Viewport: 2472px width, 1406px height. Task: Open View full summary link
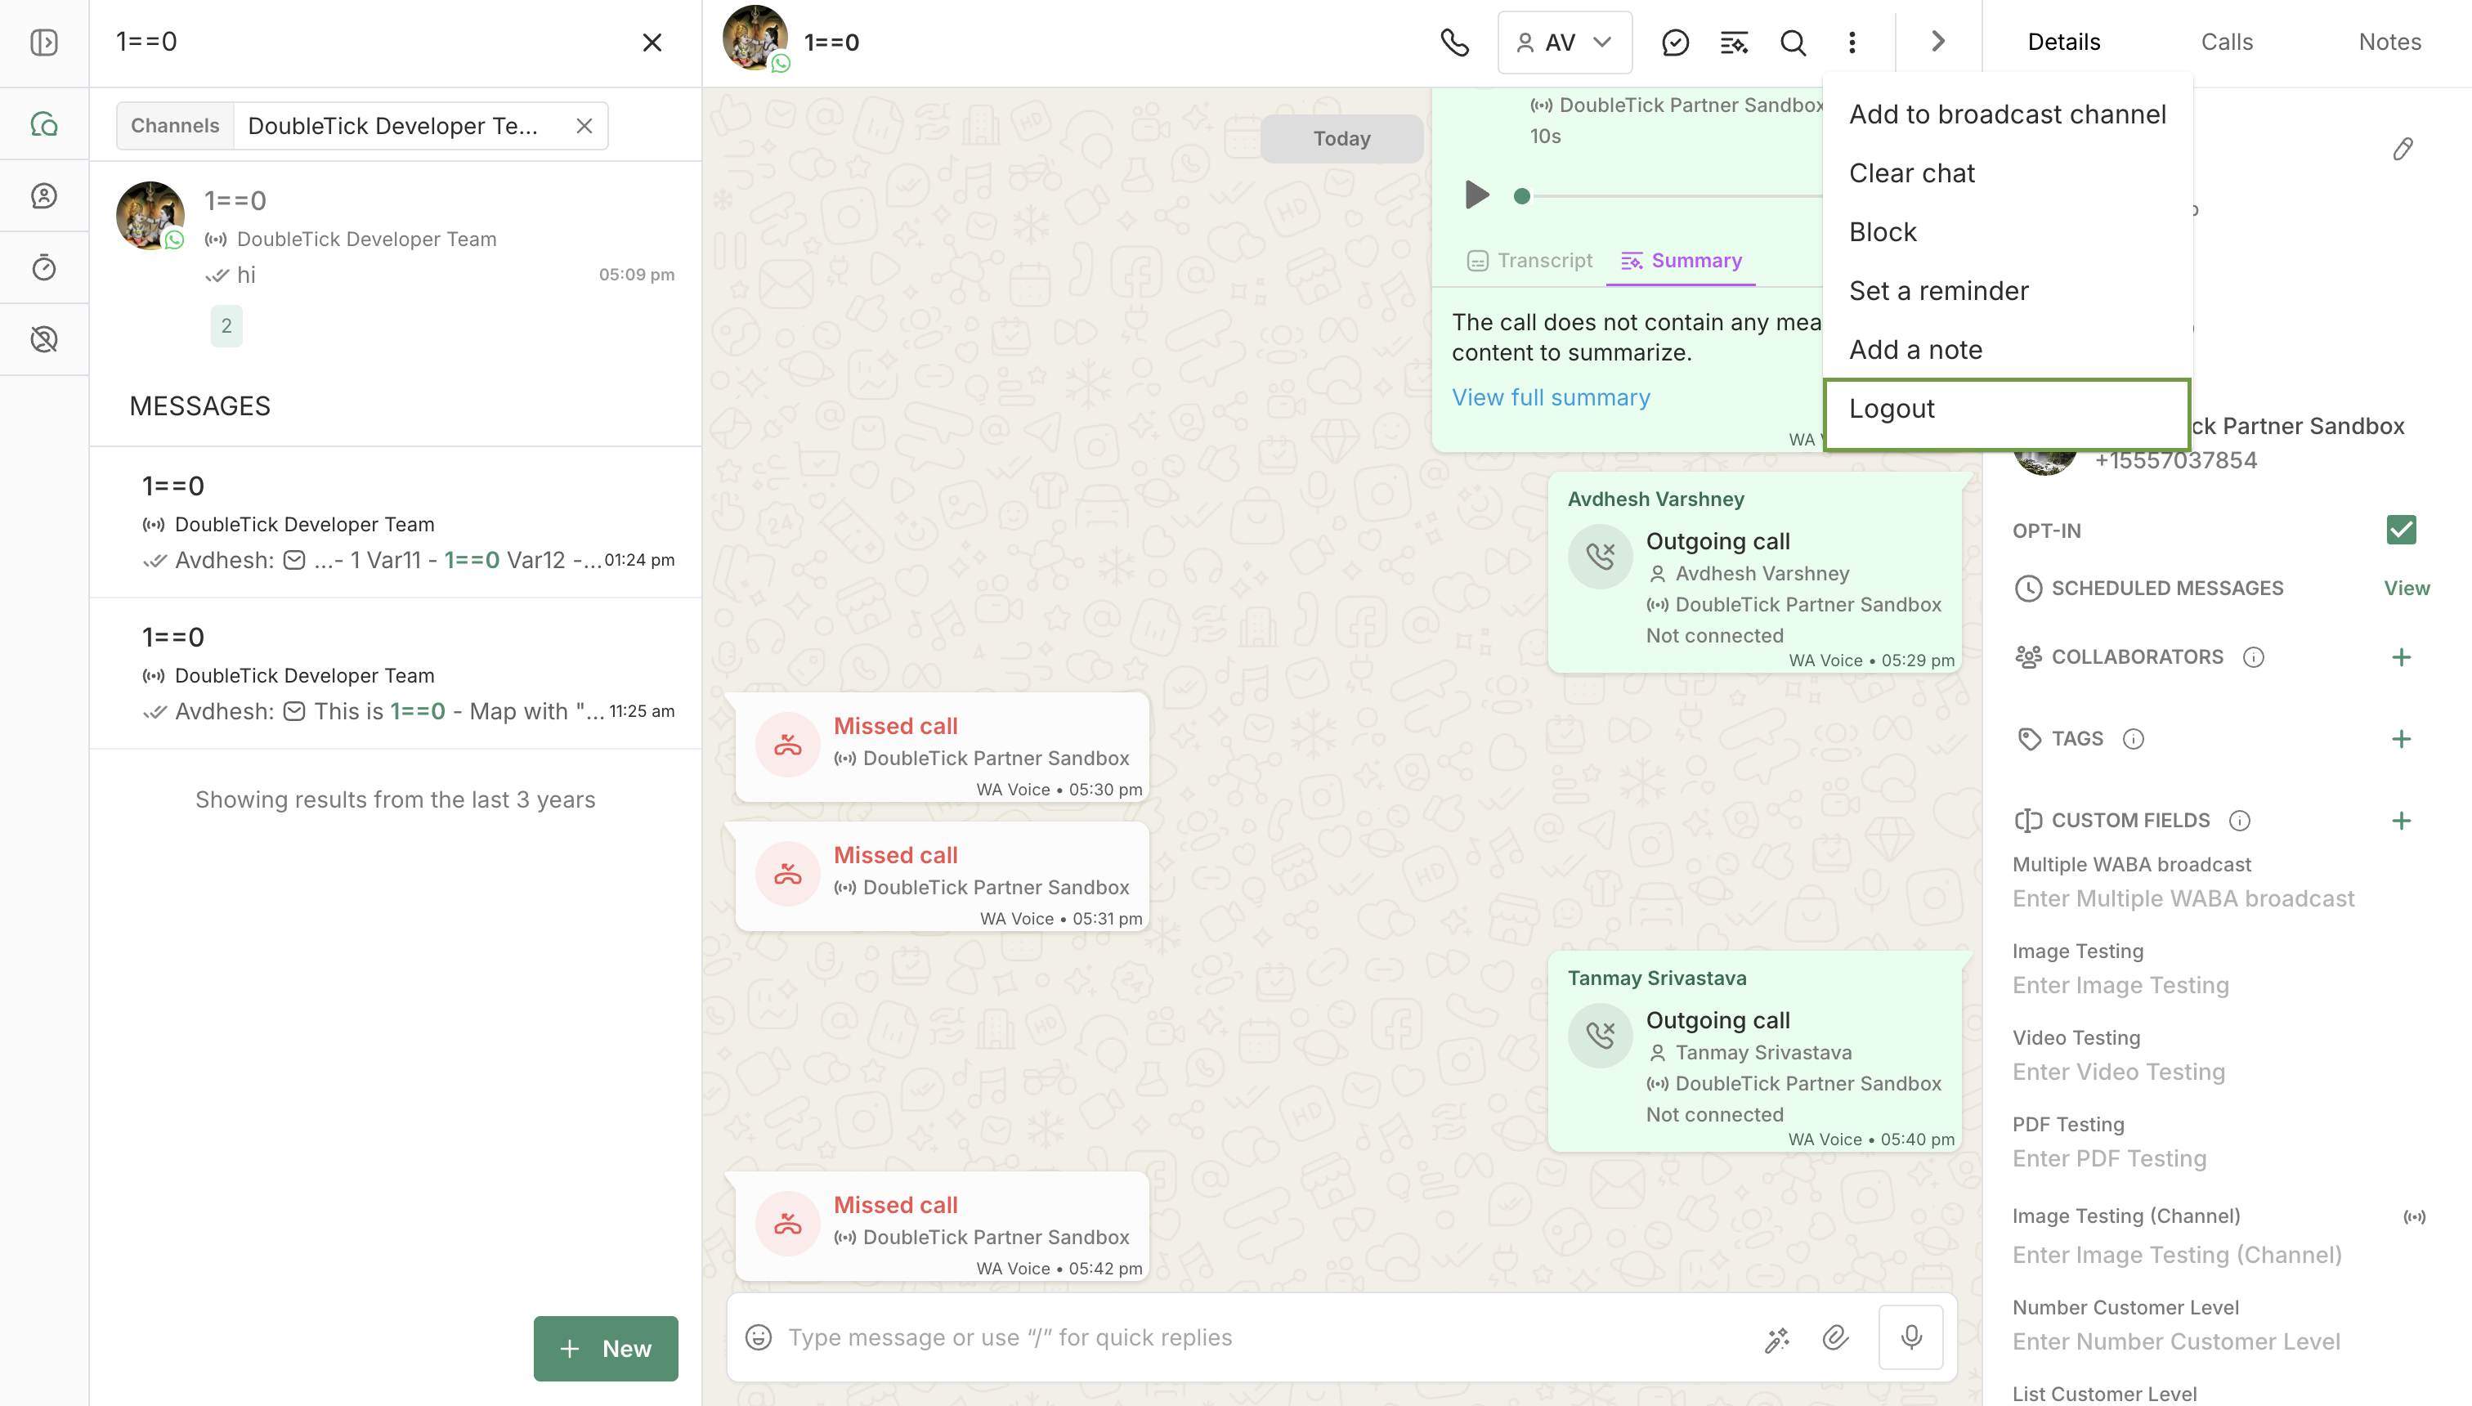coord(1551,398)
